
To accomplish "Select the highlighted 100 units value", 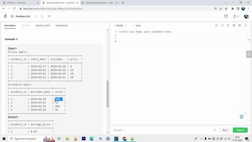I will pos(59,99).
